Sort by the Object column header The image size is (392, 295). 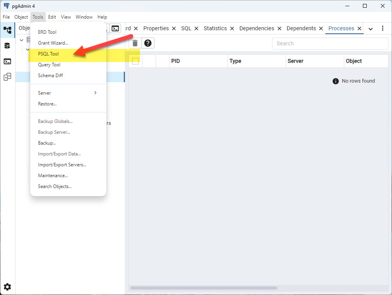click(x=366, y=61)
